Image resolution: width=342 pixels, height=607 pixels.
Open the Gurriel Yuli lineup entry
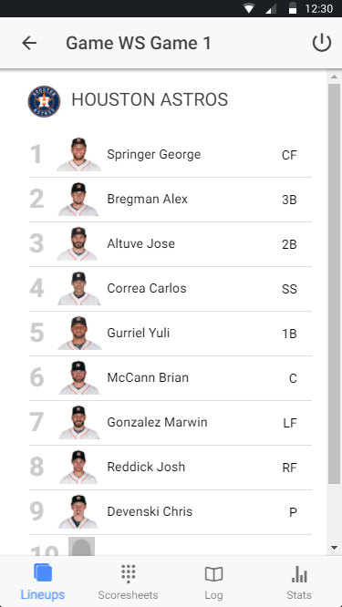pyautogui.click(x=171, y=334)
